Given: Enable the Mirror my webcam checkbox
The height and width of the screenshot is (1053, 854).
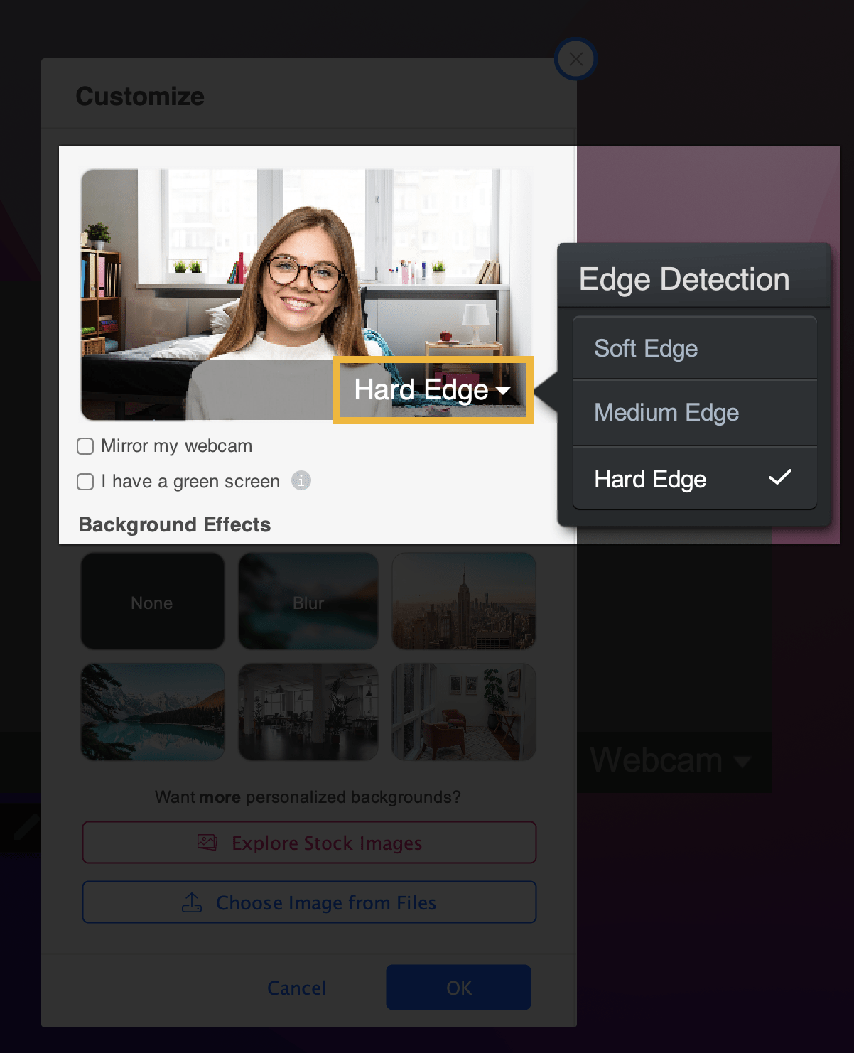Looking at the screenshot, I should (x=85, y=446).
